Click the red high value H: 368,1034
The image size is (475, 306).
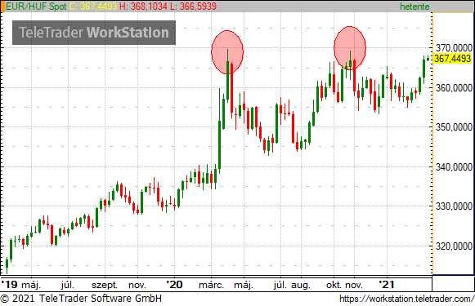143,7
